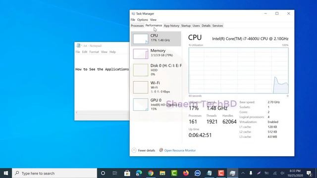The height and width of the screenshot is (178, 317).
Task: Switch to Notepad from the taskbar
Action: pos(209,173)
